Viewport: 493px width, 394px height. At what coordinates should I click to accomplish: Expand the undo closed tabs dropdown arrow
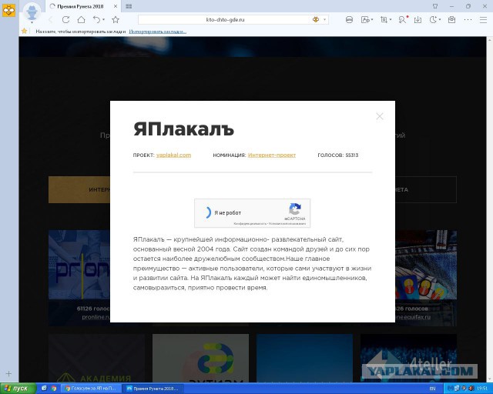click(x=103, y=20)
